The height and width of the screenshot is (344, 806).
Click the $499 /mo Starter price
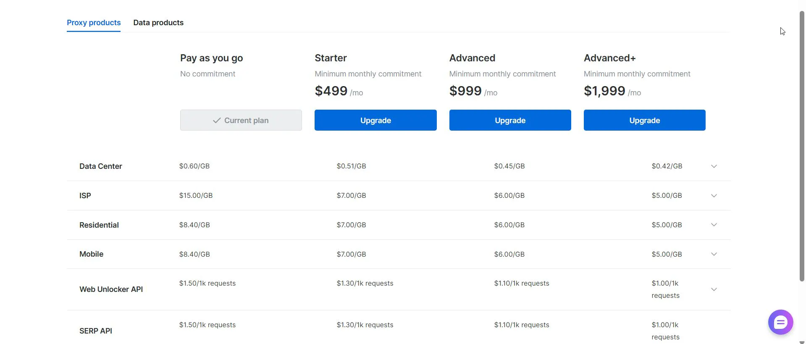339,91
